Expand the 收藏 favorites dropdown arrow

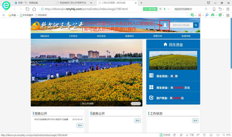pos(18,15)
